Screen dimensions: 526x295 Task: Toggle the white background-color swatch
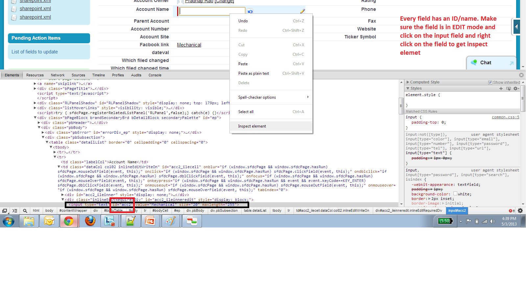tap(455, 194)
